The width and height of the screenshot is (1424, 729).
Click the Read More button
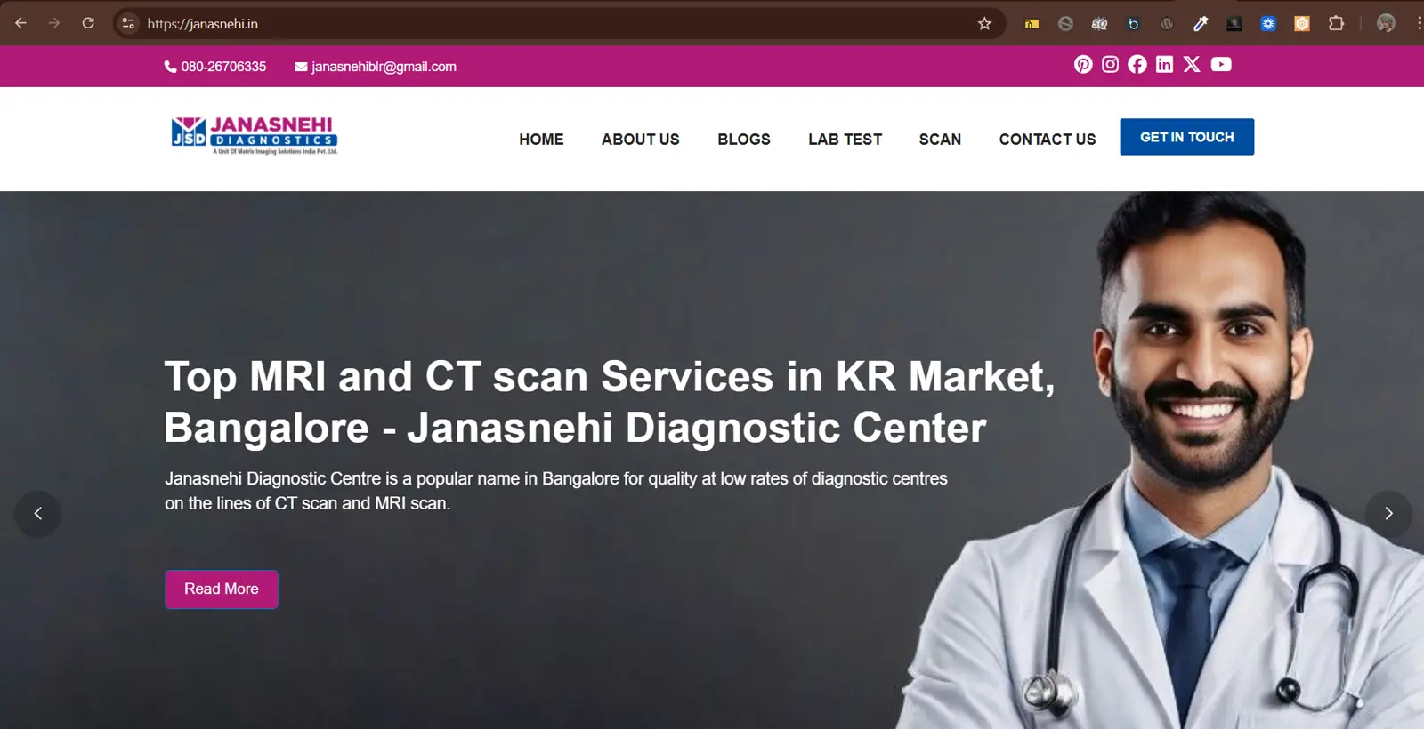point(222,589)
